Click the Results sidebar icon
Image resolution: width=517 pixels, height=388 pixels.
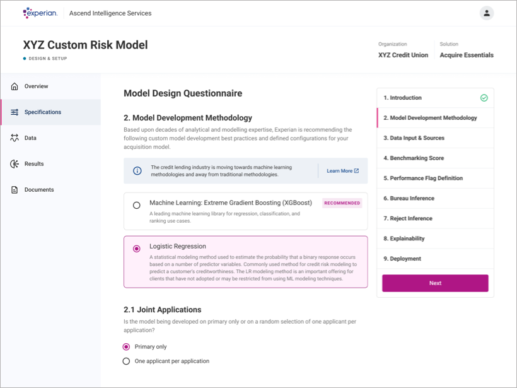point(15,164)
